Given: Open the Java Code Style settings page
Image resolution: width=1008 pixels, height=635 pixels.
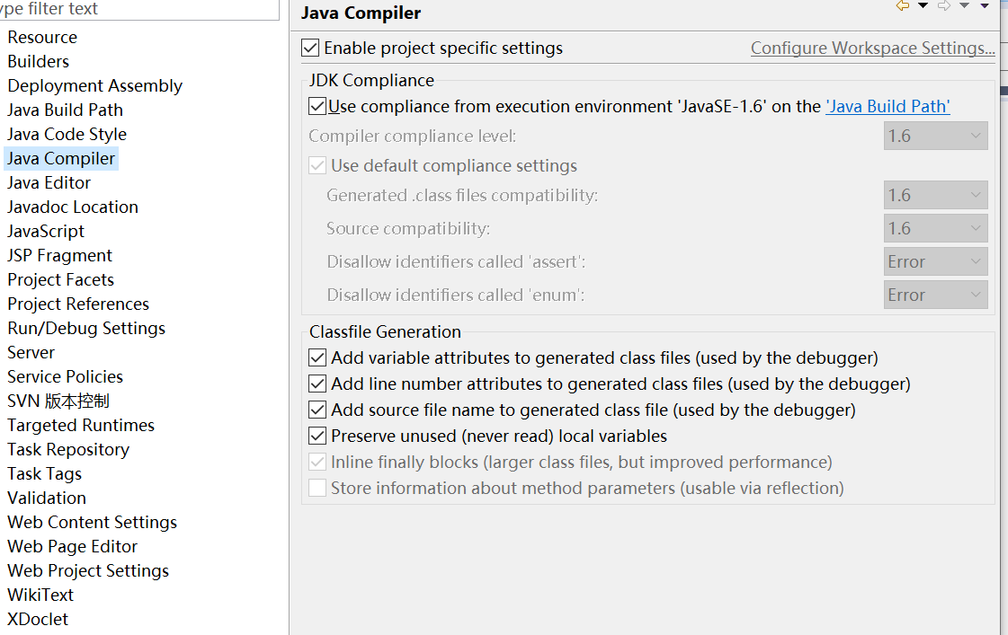Looking at the screenshot, I should [x=69, y=134].
